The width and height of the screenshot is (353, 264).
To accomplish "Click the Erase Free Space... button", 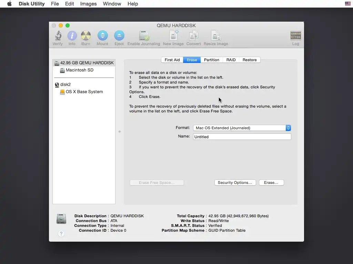I will pyautogui.click(x=157, y=183).
